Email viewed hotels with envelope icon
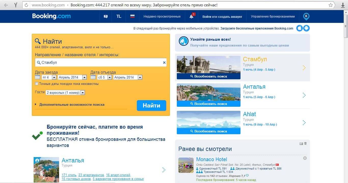 point(301,144)
